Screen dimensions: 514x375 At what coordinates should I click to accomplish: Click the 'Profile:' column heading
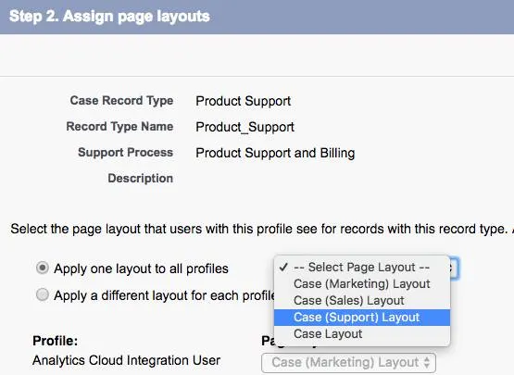pyautogui.click(x=55, y=341)
